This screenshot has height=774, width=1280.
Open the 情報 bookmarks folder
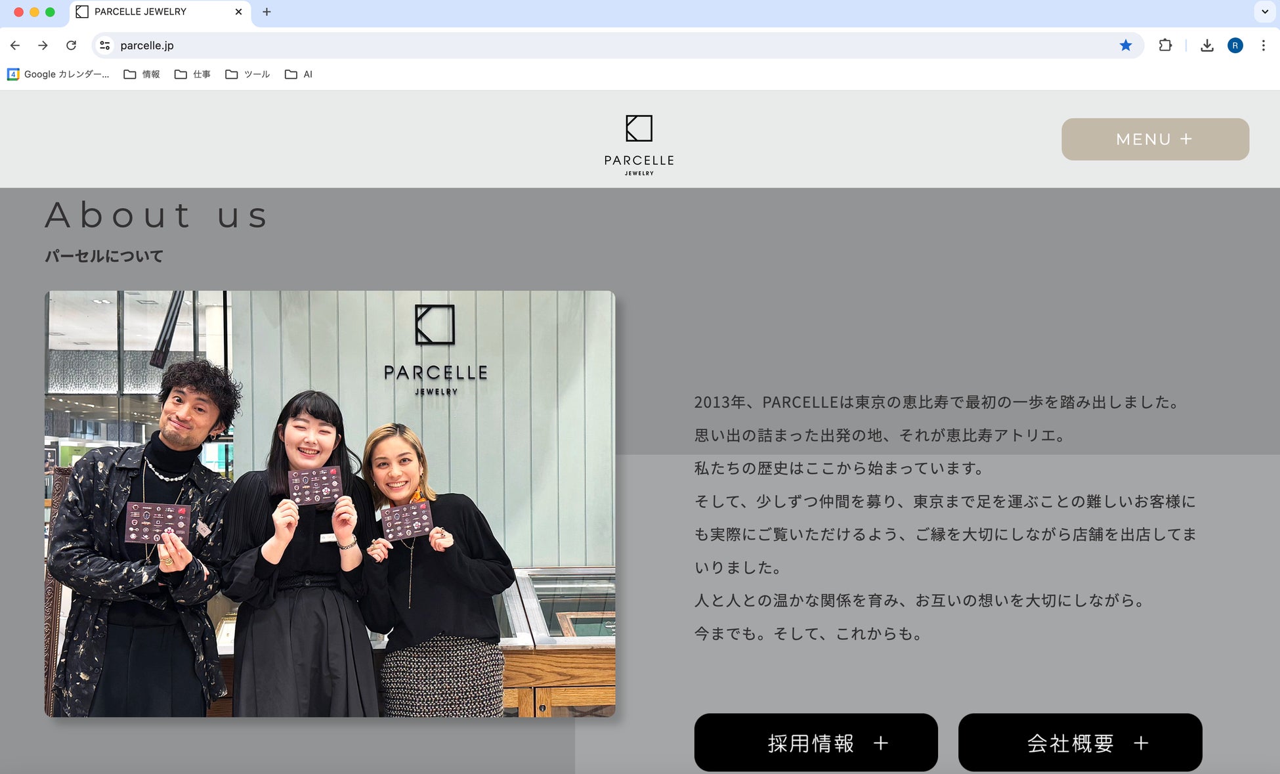[142, 74]
